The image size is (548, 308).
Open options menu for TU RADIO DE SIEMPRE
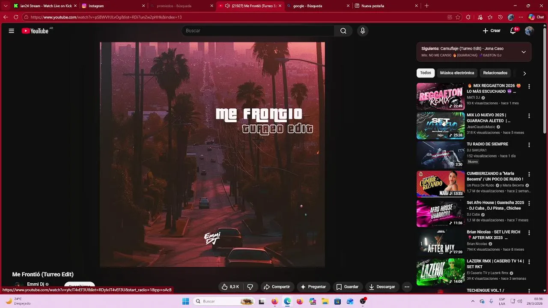click(529, 145)
